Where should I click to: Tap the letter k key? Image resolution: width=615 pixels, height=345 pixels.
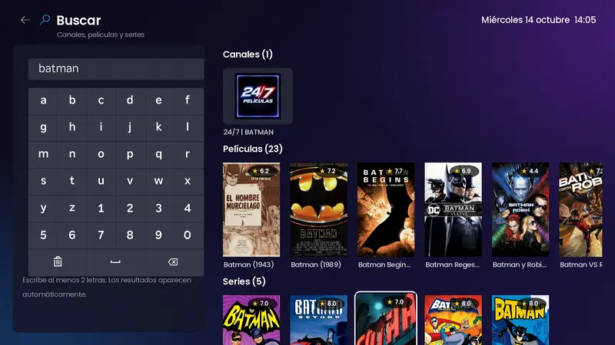[x=158, y=127]
